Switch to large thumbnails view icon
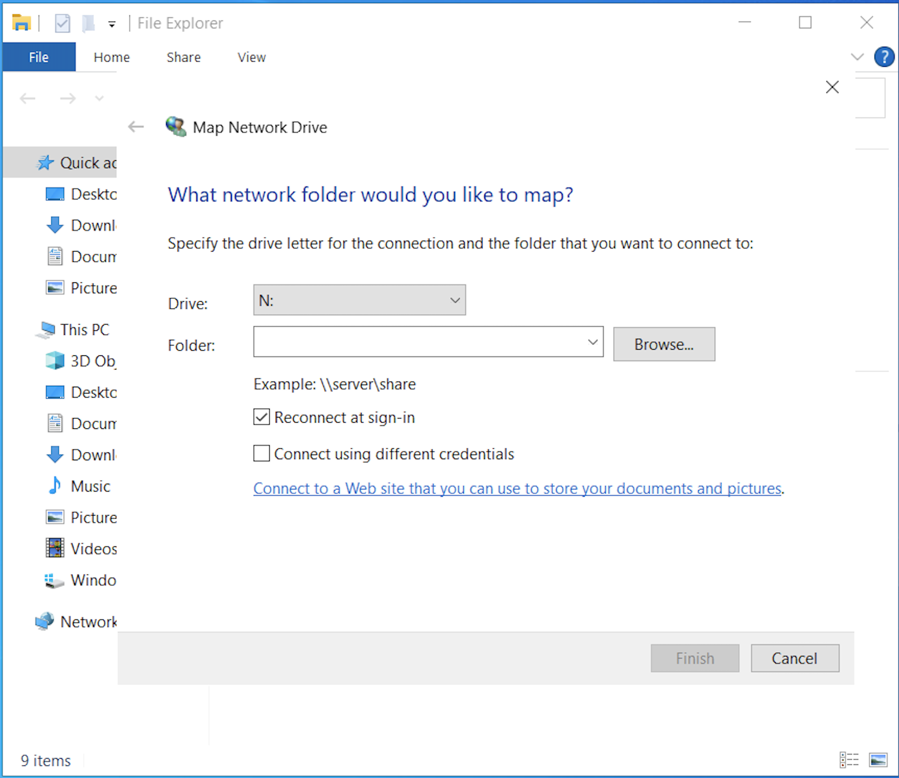Image resolution: width=899 pixels, height=778 pixels. [x=878, y=760]
